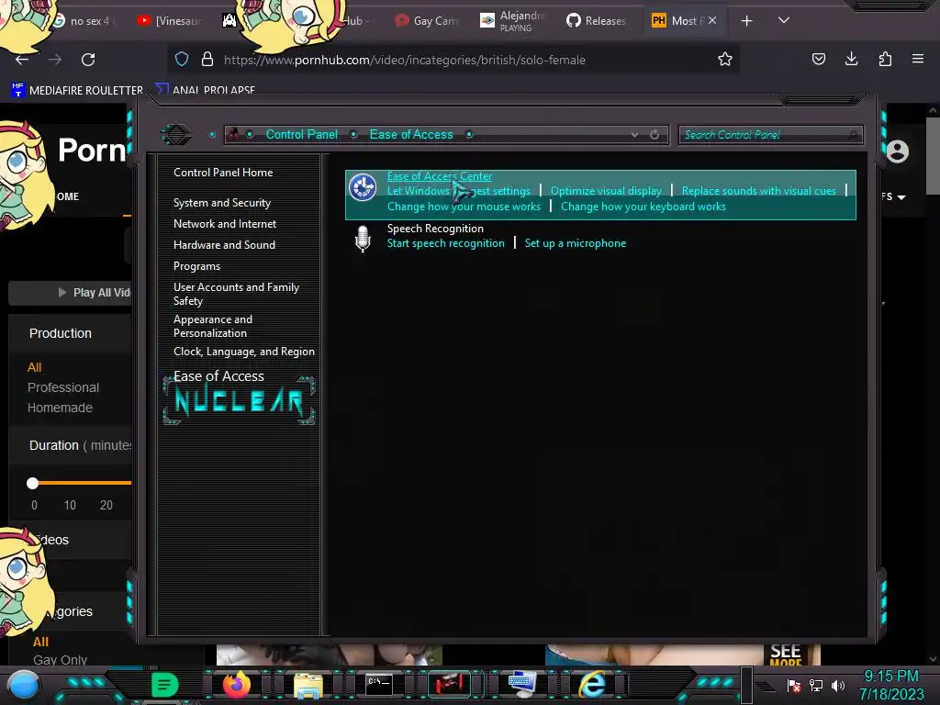Click Set up a microphone
Viewport: 940px width, 705px height.
tap(575, 242)
